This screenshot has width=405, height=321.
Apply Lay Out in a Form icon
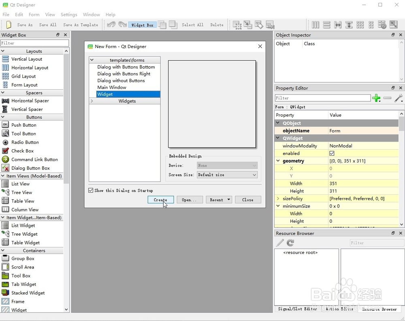click(x=371, y=25)
